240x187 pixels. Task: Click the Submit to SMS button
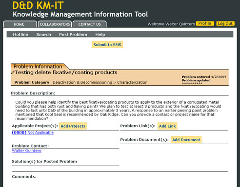click(107, 45)
